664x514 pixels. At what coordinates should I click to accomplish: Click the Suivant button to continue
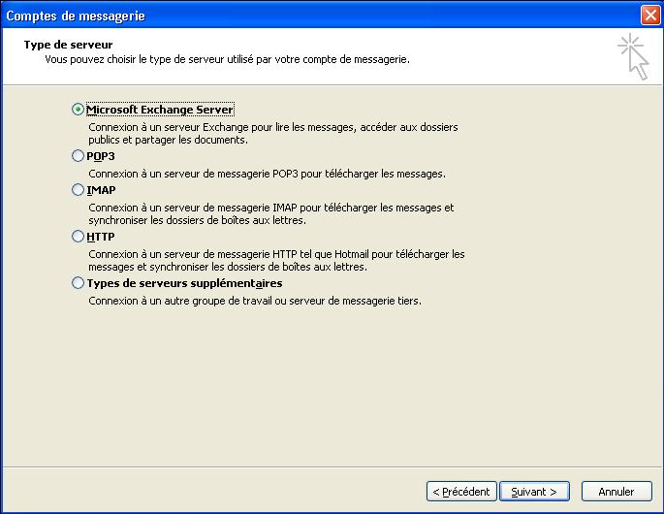[x=534, y=492]
